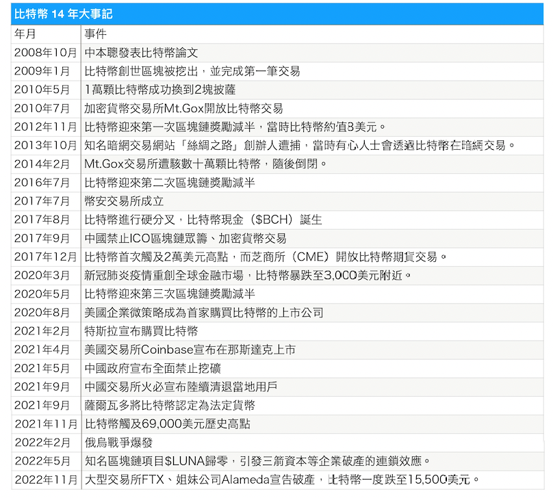Select event about 絲綢之路 創辦人遭捕
This screenshot has height=498, width=553.
[300, 146]
